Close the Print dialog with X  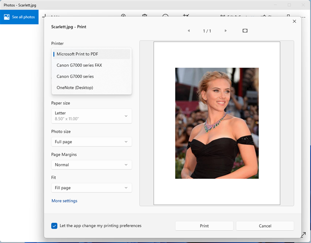pyautogui.click(x=294, y=21)
